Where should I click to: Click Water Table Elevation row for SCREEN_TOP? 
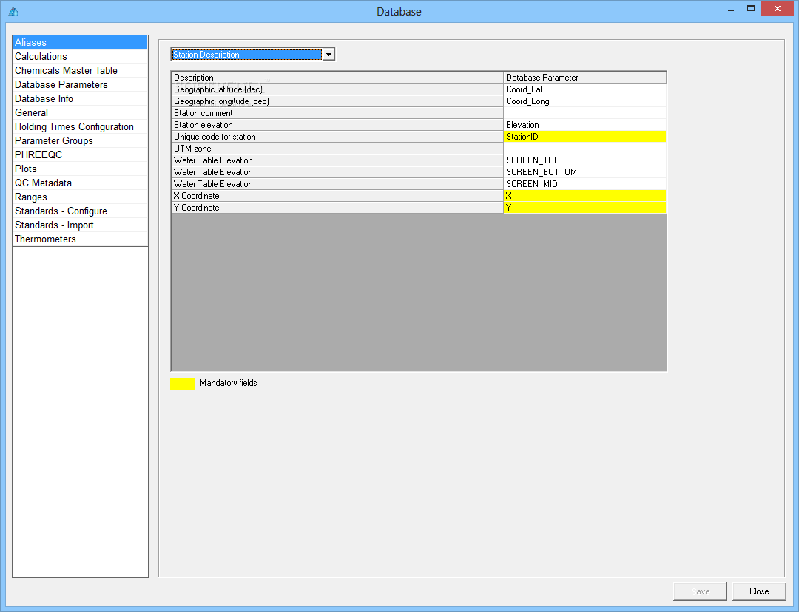point(337,160)
